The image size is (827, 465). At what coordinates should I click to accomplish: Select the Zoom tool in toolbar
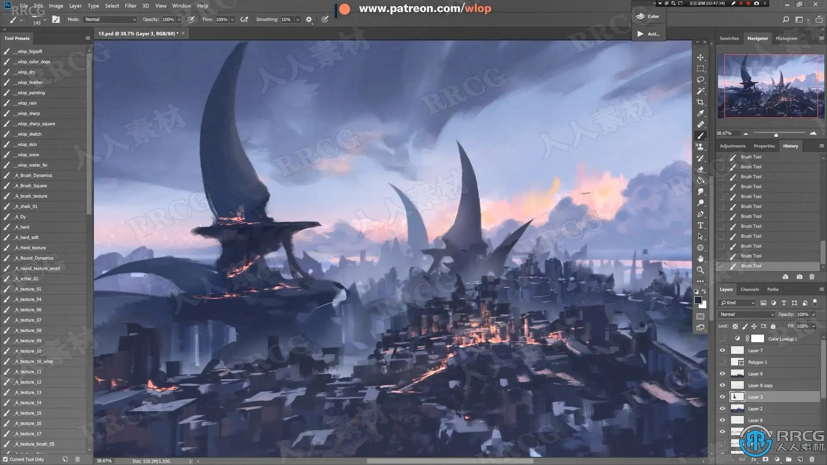(x=700, y=270)
